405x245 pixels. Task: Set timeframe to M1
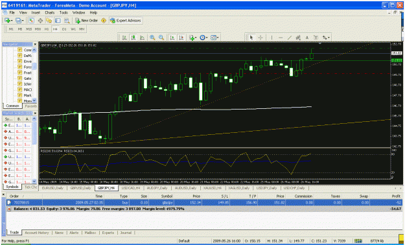11,29
